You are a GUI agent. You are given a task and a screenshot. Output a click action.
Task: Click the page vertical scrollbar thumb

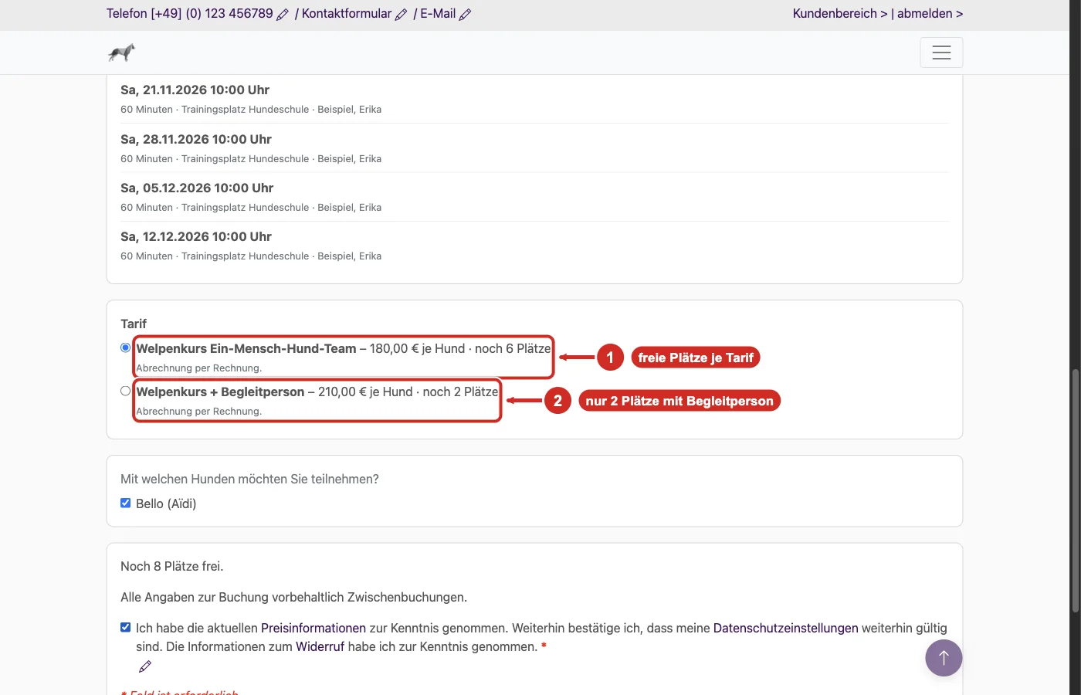point(1075,491)
